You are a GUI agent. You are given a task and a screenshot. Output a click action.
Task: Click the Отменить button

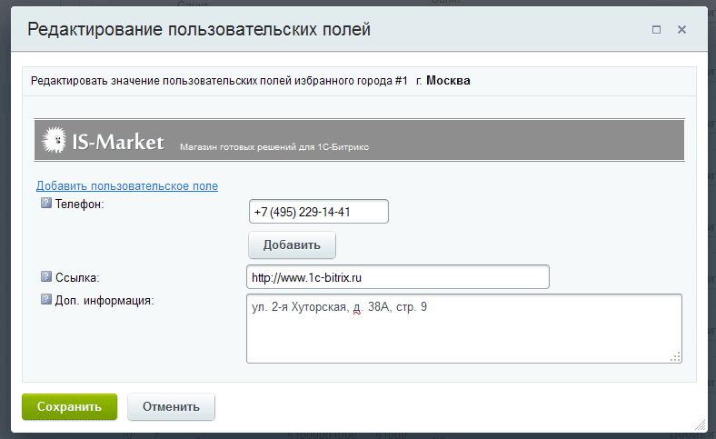tap(171, 406)
